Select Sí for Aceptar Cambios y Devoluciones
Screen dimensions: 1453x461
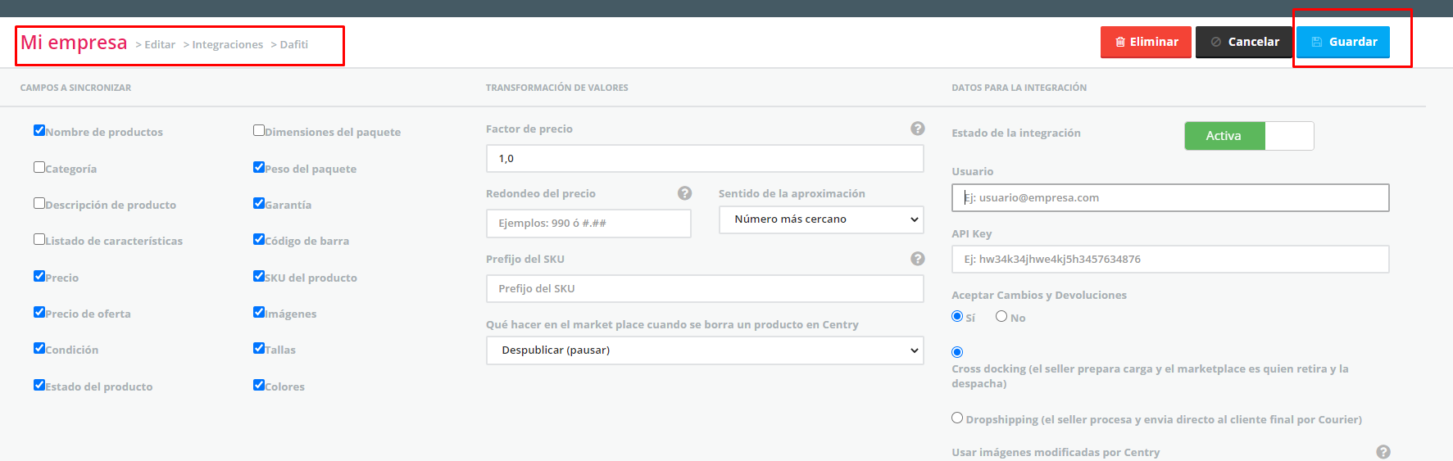coord(957,316)
